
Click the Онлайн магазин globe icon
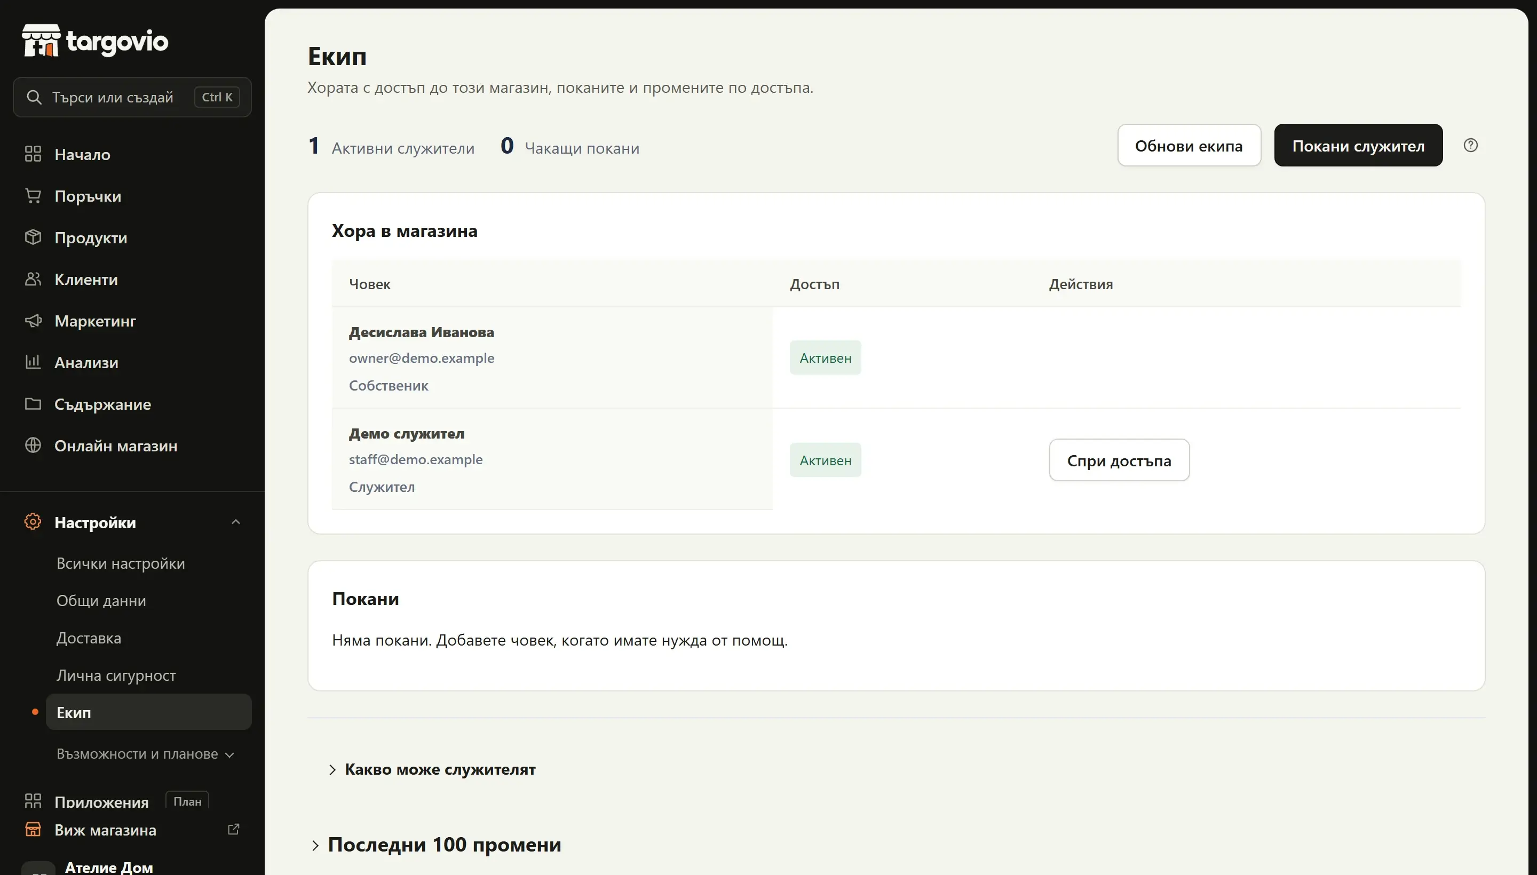[33, 446]
